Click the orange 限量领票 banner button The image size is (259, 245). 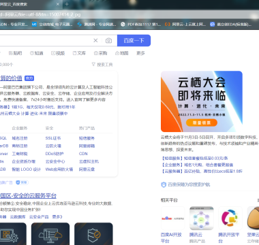coord(202,122)
